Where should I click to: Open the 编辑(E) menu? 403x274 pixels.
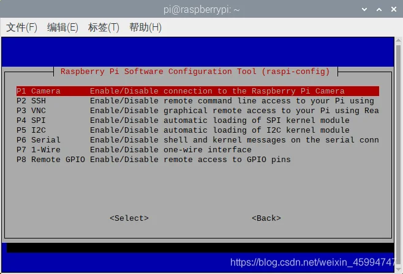[62, 28]
